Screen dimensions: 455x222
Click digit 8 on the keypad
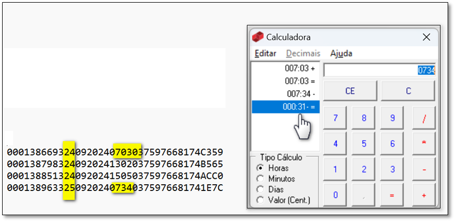[x=364, y=118]
